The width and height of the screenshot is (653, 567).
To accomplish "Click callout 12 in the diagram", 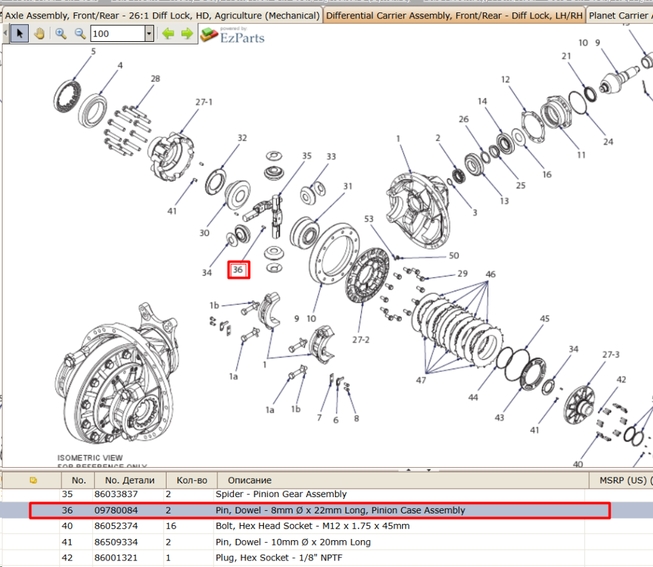I will pos(505,79).
